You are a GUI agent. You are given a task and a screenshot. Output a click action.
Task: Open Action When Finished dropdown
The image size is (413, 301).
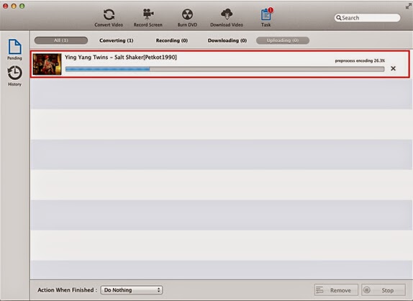pyautogui.click(x=132, y=290)
